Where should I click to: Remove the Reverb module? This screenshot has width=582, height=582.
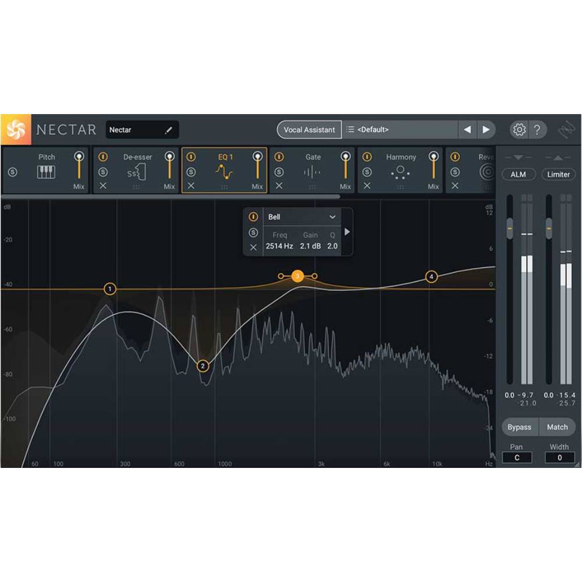(455, 186)
